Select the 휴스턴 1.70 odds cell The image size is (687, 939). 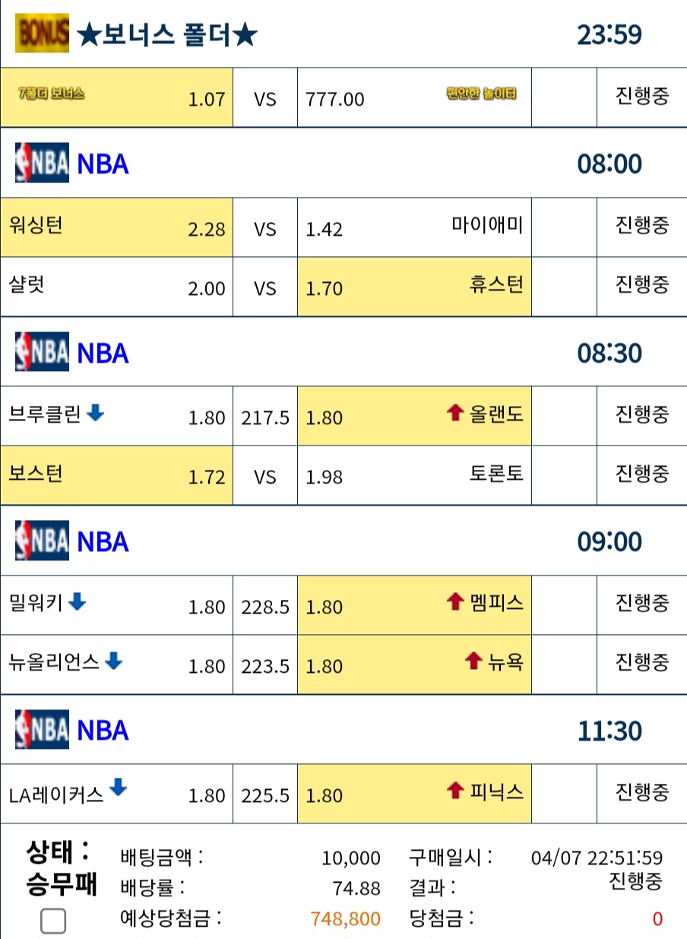[x=414, y=286]
